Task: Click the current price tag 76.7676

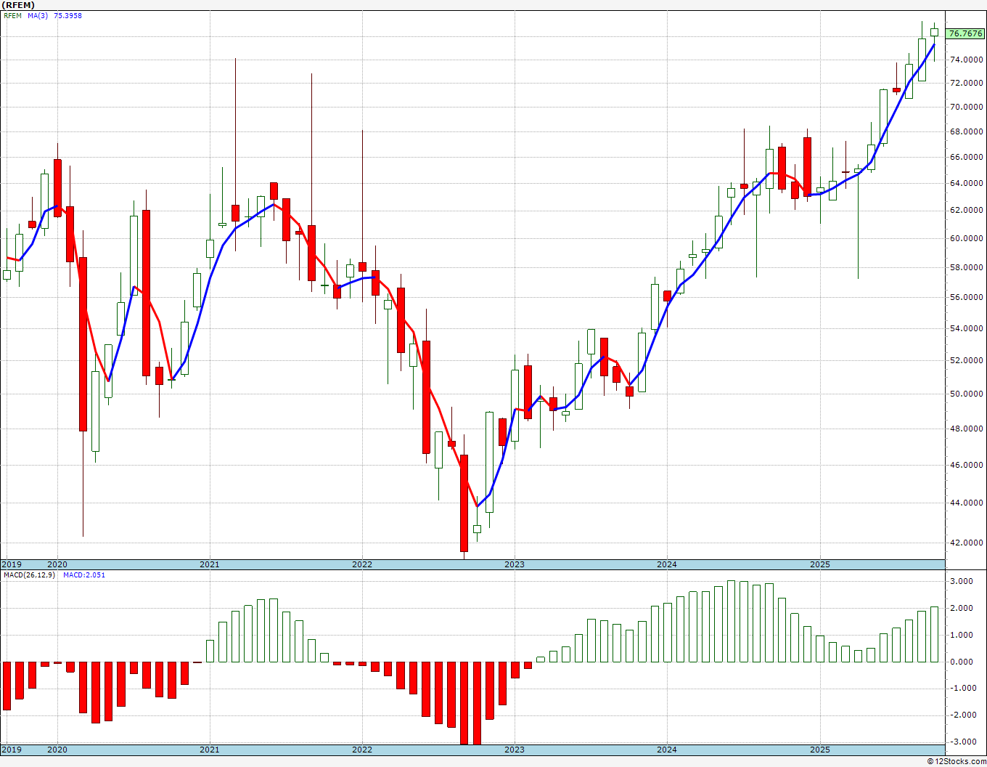Action: (x=966, y=33)
